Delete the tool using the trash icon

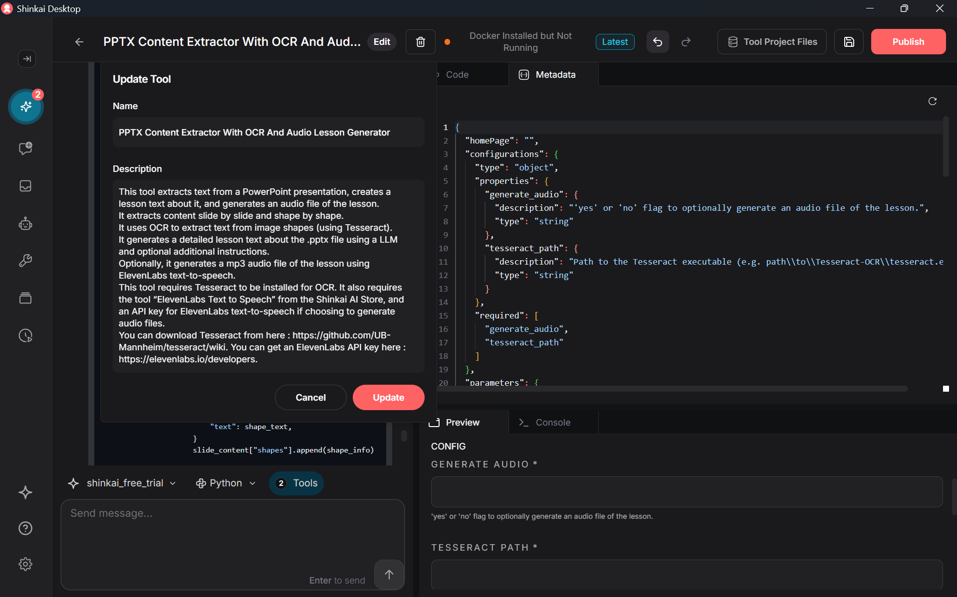pos(420,42)
